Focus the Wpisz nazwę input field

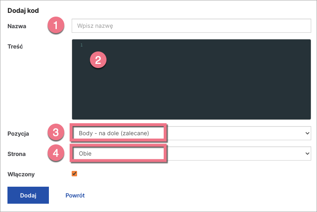(191, 26)
